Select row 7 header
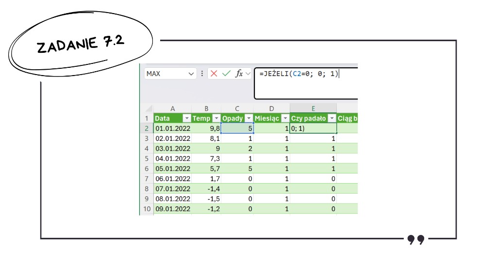 147,179
